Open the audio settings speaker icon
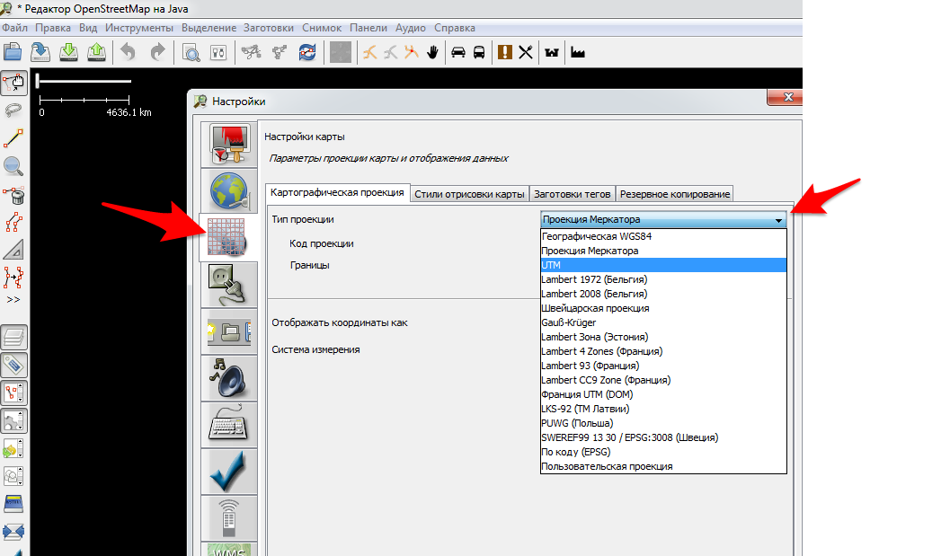This screenshot has height=556, width=950. click(x=228, y=378)
